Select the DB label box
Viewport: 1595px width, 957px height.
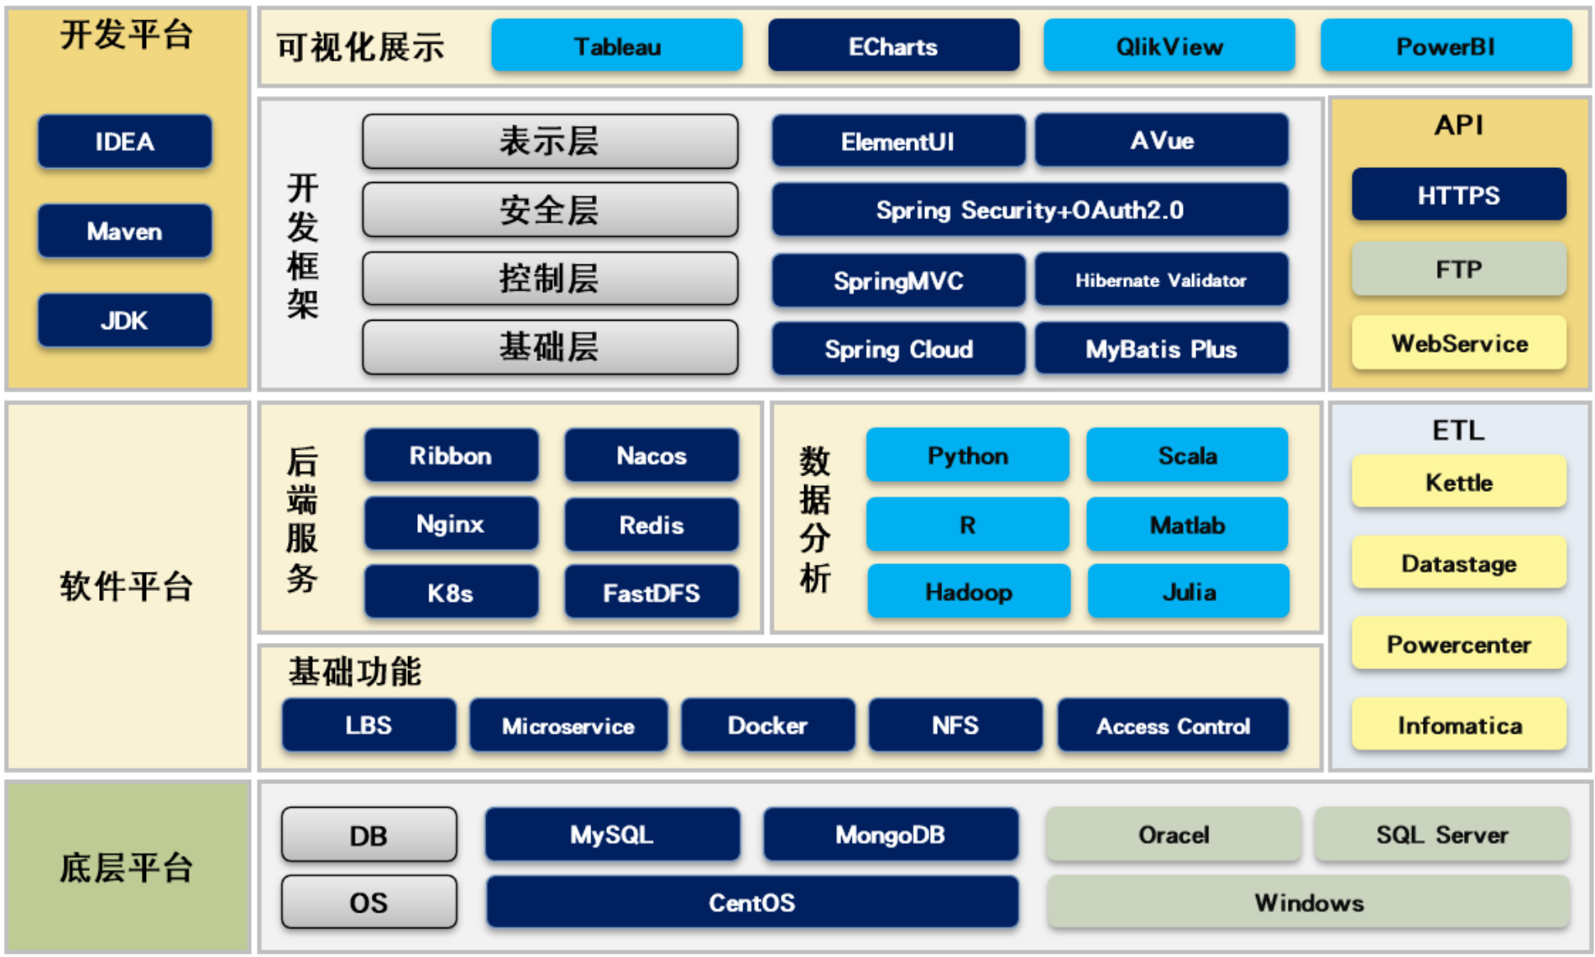pos(369,834)
